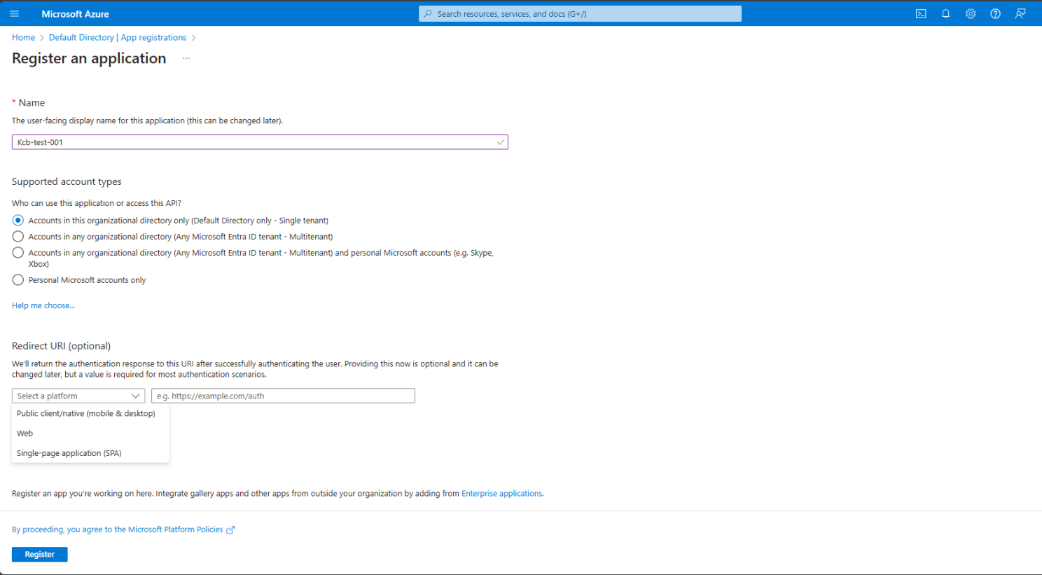Open the help question mark menu
Image resolution: width=1042 pixels, height=575 pixels.
pos(995,13)
